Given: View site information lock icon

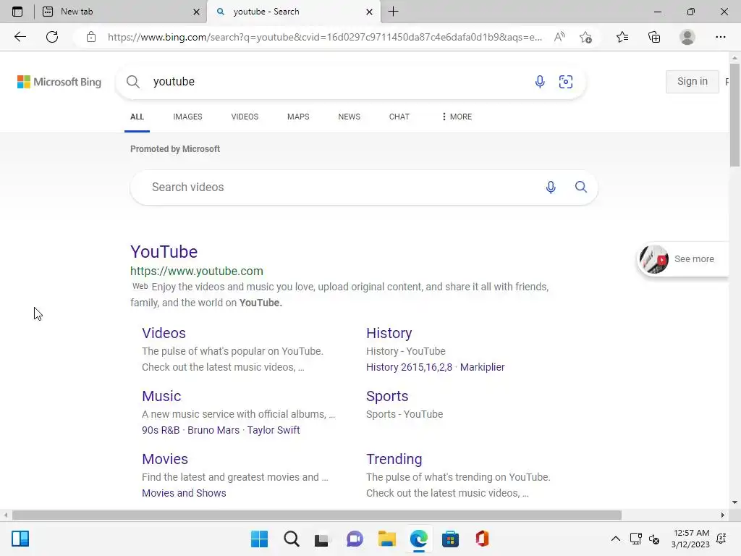Looking at the screenshot, I should 91,37.
